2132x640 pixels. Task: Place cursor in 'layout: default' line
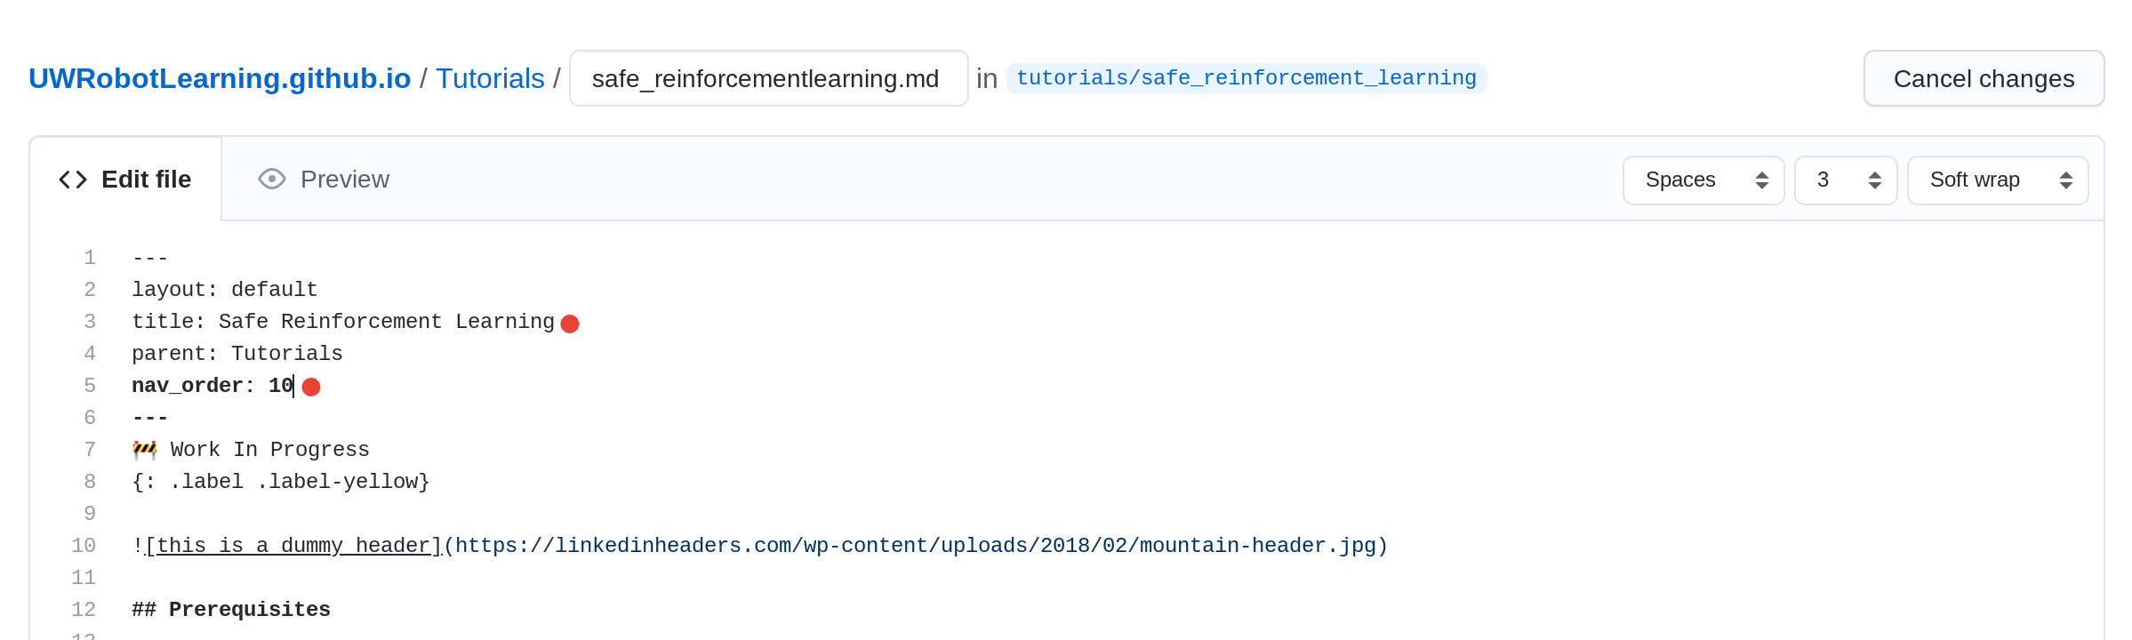pyautogui.click(x=225, y=290)
